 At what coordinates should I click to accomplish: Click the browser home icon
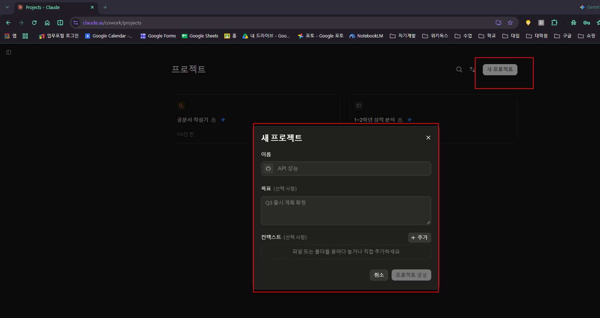pyautogui.click(x=47, y=23)
